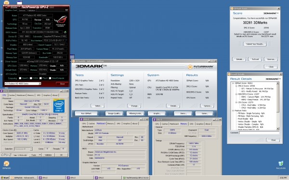Click the Windows Start button
Viewport: 289px width, 180px height.
(5, 178)
